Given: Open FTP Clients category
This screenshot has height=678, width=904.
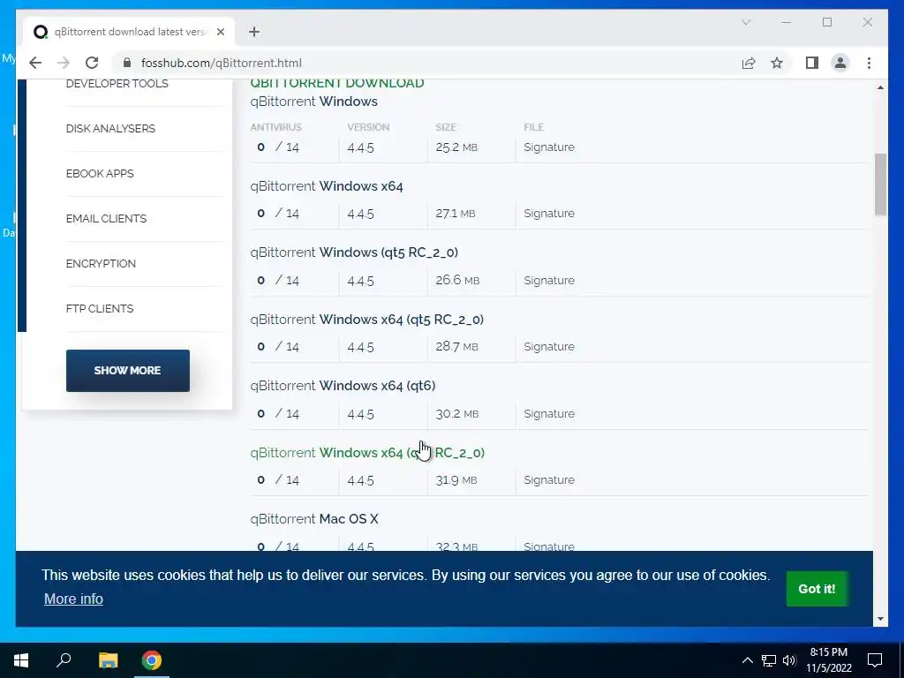Looking at the screenshot, I should coord(100,308).
